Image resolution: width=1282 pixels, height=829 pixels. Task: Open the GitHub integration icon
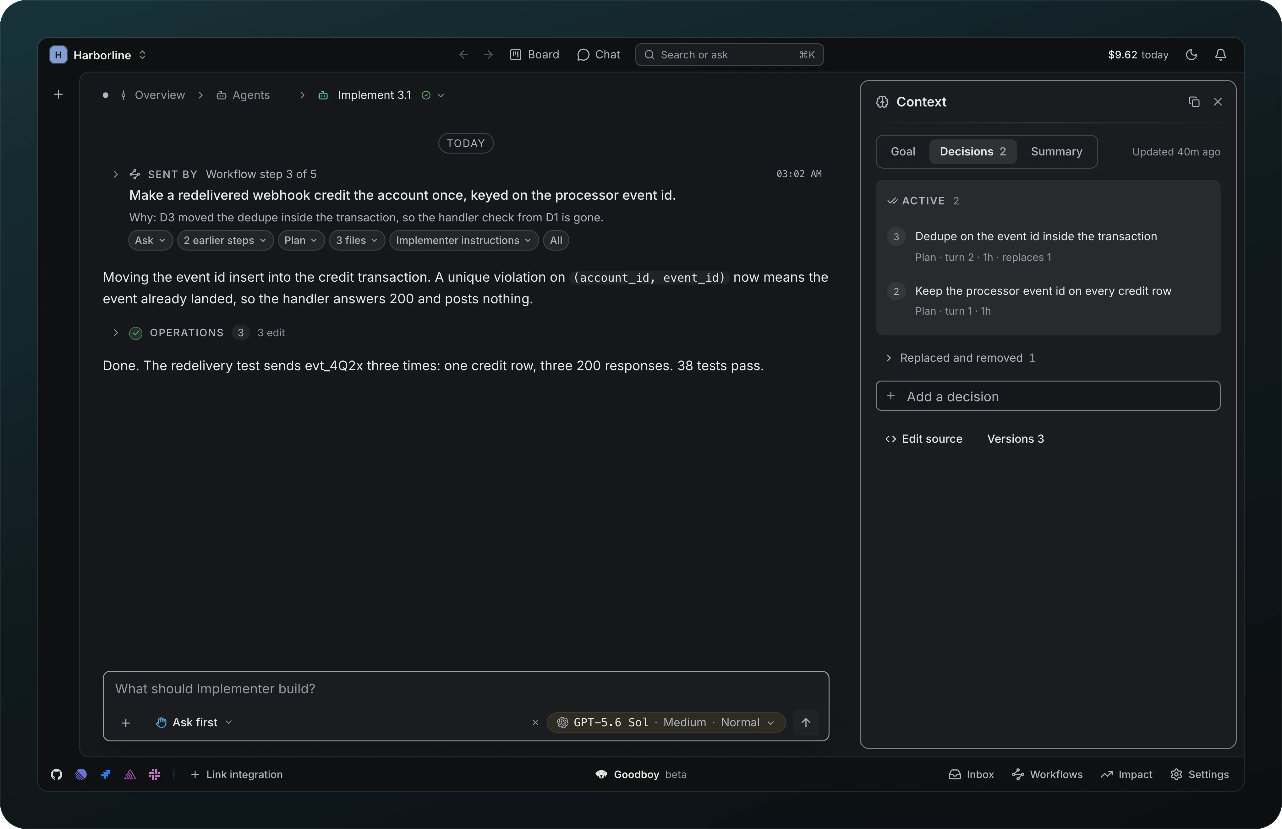pos(57,774)
